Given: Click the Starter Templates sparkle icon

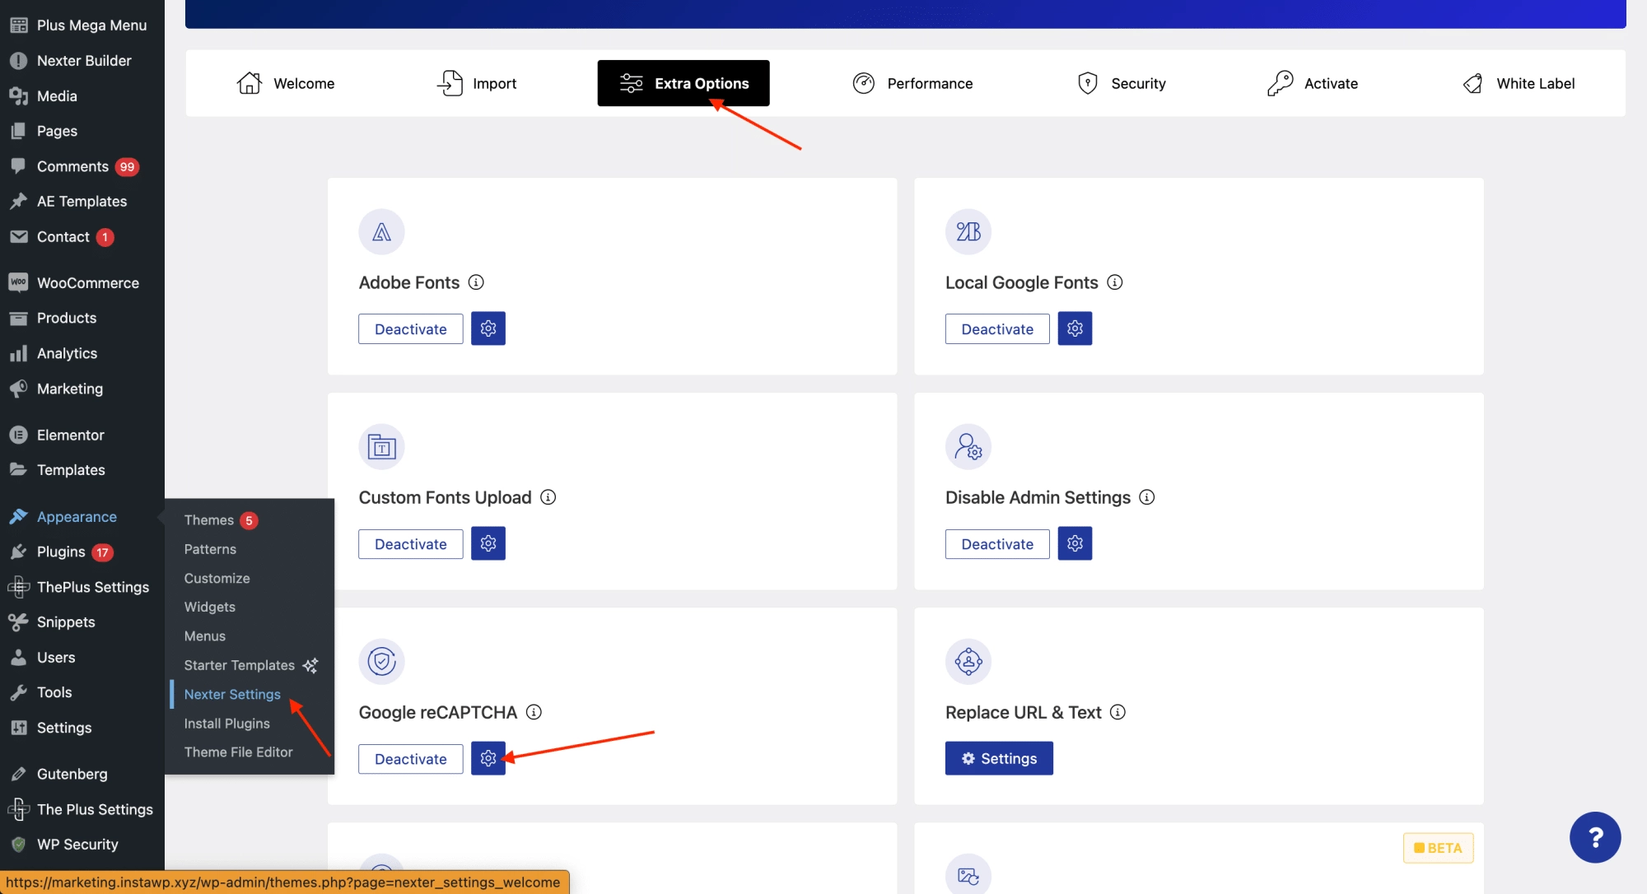Looking at the screenshot, I should 310,665.
